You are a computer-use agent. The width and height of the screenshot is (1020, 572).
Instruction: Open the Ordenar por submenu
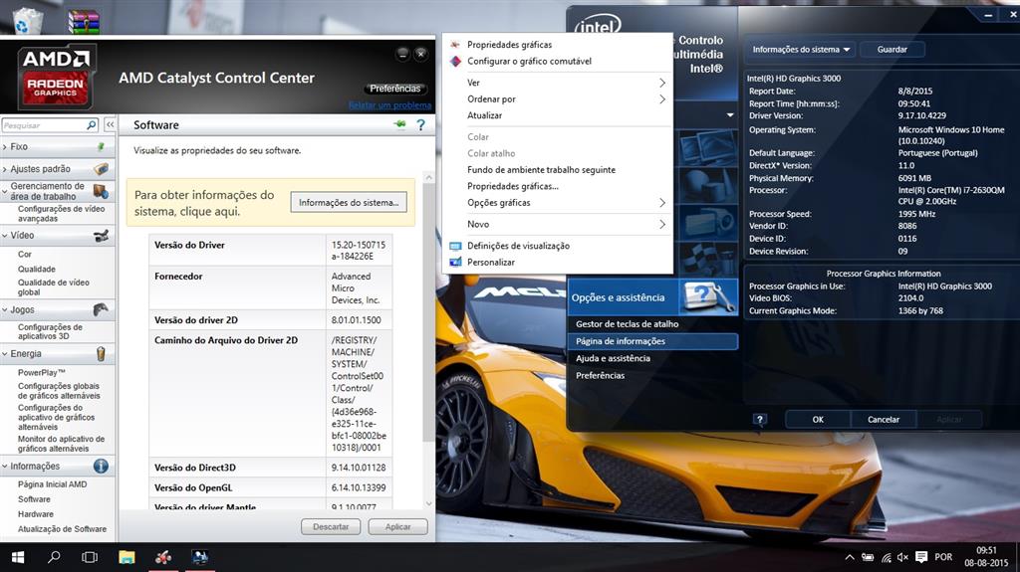pos(558,98)
